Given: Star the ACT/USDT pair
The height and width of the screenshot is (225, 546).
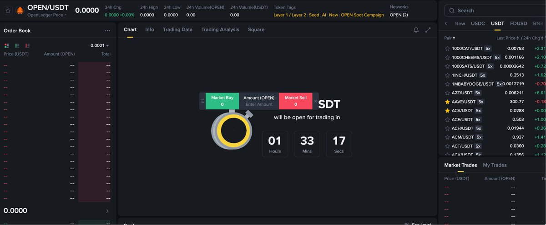Looking at the screenshot, I should click(447, 146).
